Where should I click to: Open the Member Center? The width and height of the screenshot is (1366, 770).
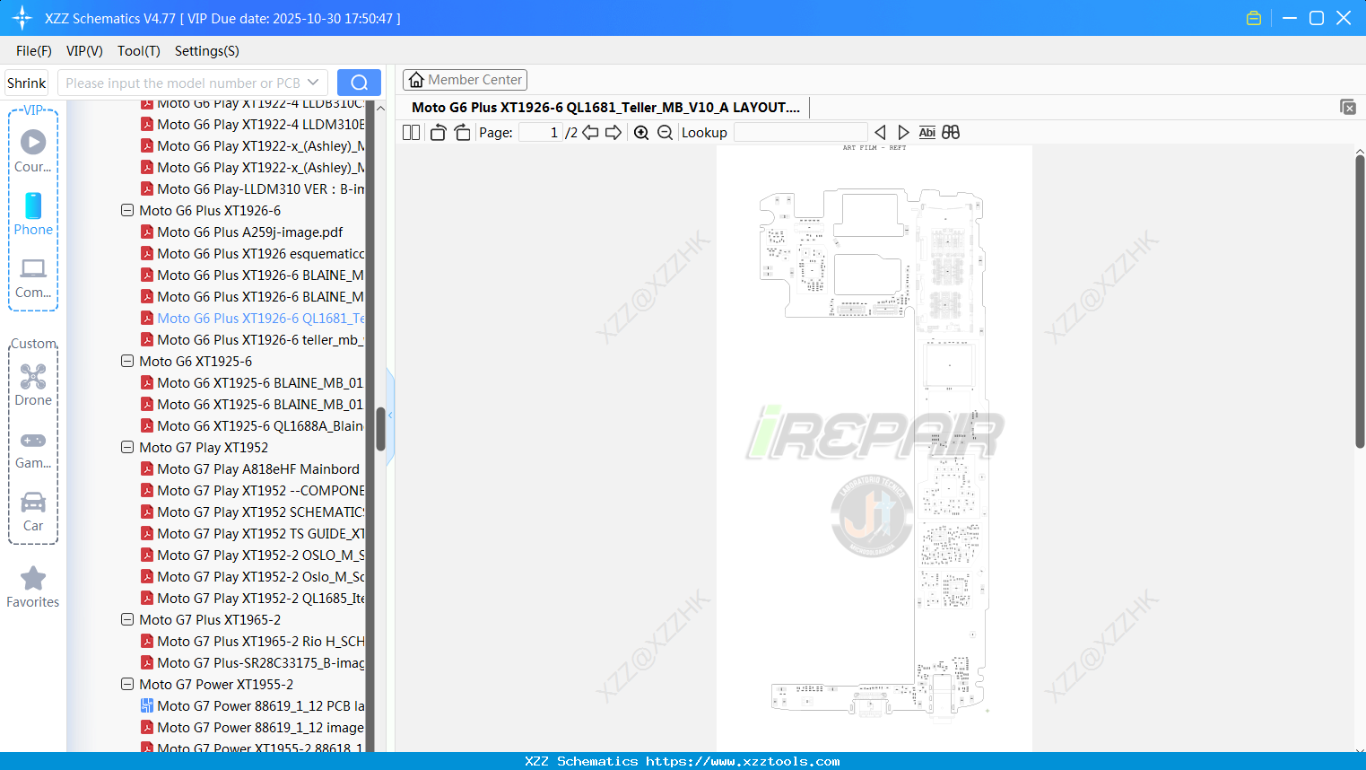465,79
